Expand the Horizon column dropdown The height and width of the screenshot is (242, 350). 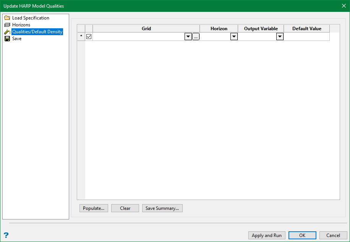[x=234, y=37]
